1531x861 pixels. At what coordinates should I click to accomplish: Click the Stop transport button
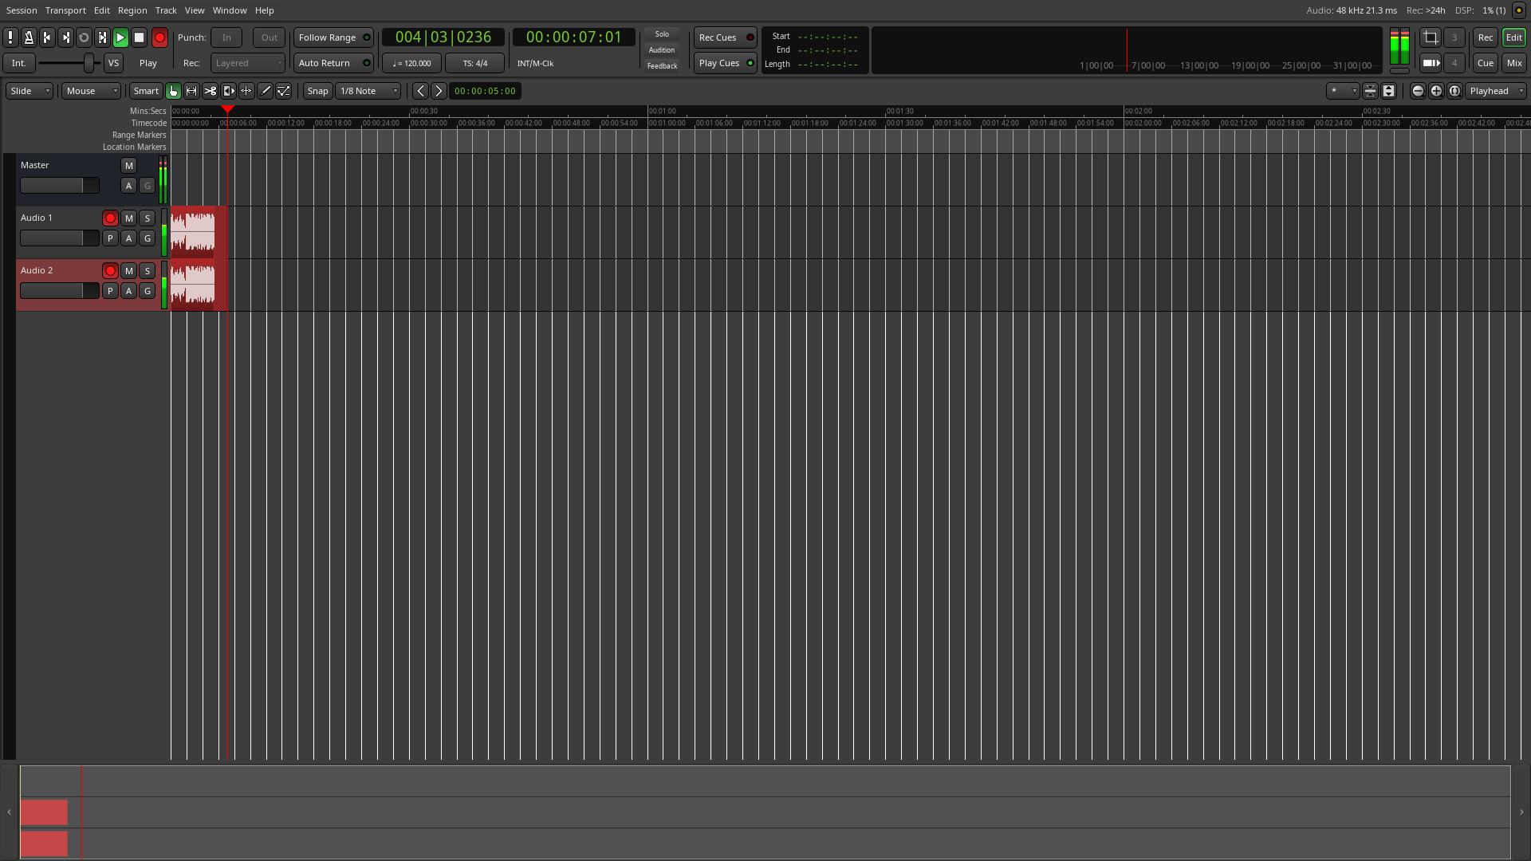[x=139, y=37]
